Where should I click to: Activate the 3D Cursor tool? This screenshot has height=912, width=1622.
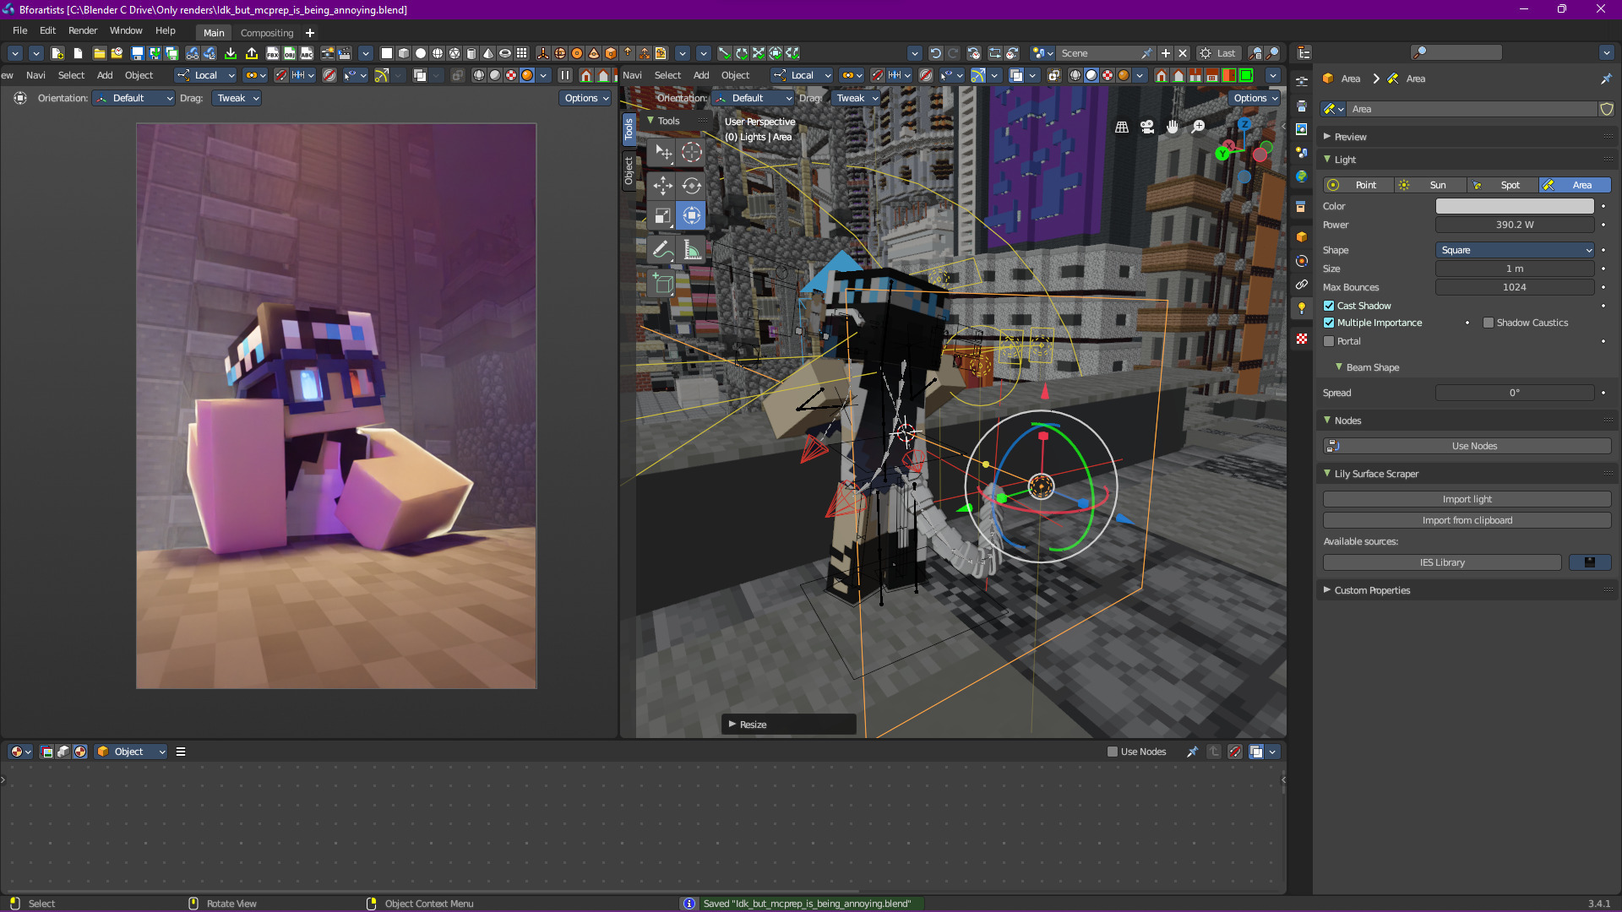click(692, 152)
